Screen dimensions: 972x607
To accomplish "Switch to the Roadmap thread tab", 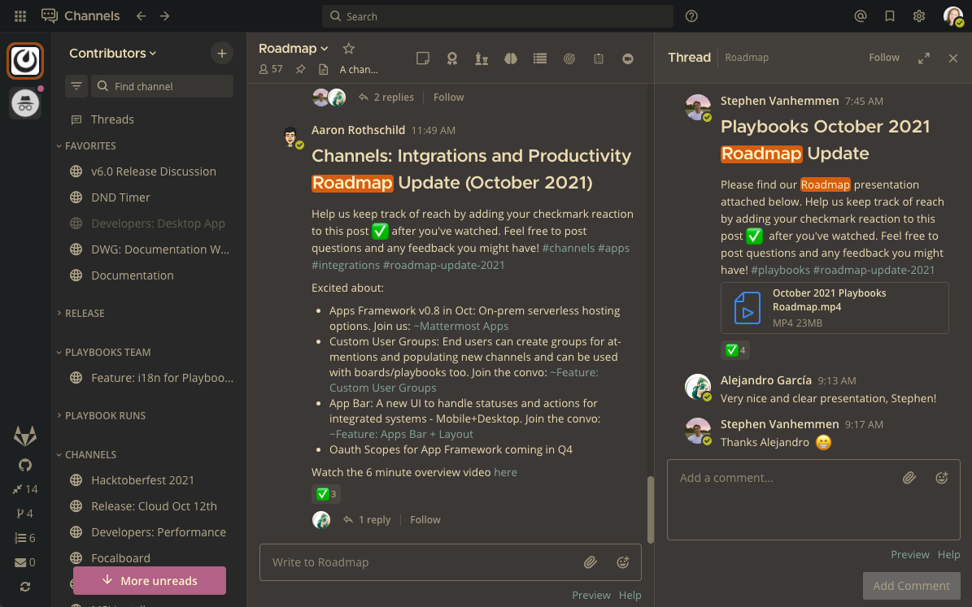I will coord(747,57).
